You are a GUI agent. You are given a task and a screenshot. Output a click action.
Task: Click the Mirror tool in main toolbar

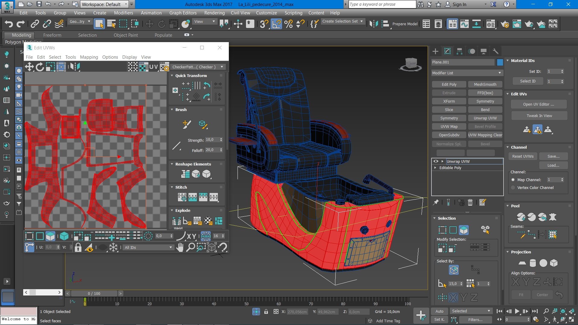point(374,24)
